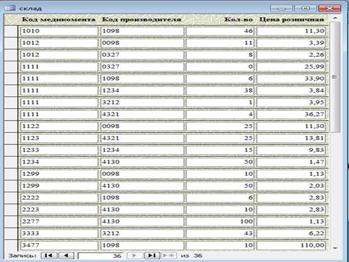Click medication code 3333
The width and height of the screenshot is (349, 262).
point(59,234)
